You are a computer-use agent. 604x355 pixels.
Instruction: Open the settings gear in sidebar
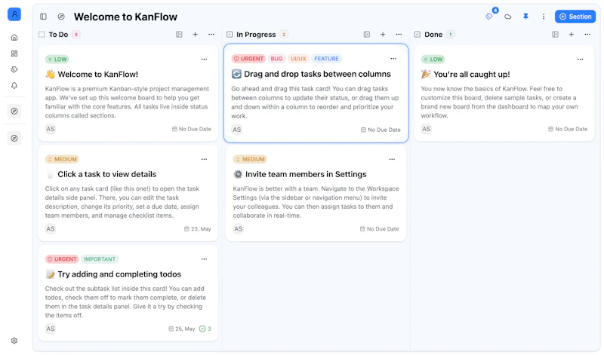pyautogui.click(x=14, y=341)
